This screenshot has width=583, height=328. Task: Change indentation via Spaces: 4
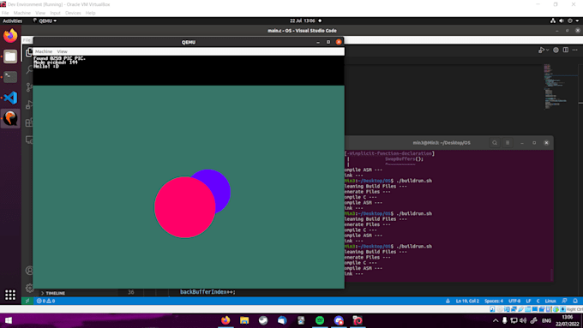pyautogui.click(x=494, y=301)
